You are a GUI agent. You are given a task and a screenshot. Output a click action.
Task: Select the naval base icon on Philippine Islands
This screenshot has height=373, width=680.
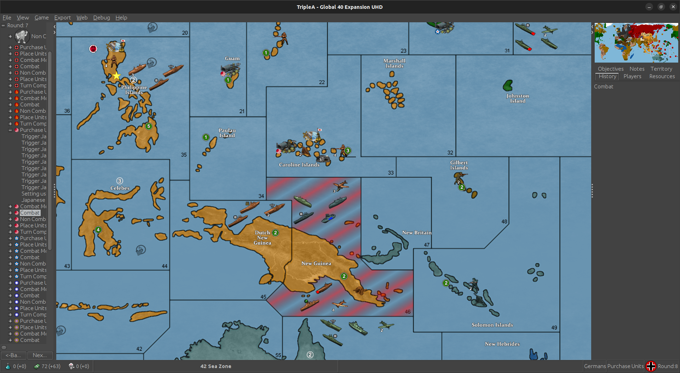pyautogui.click(x=115, y=46)
